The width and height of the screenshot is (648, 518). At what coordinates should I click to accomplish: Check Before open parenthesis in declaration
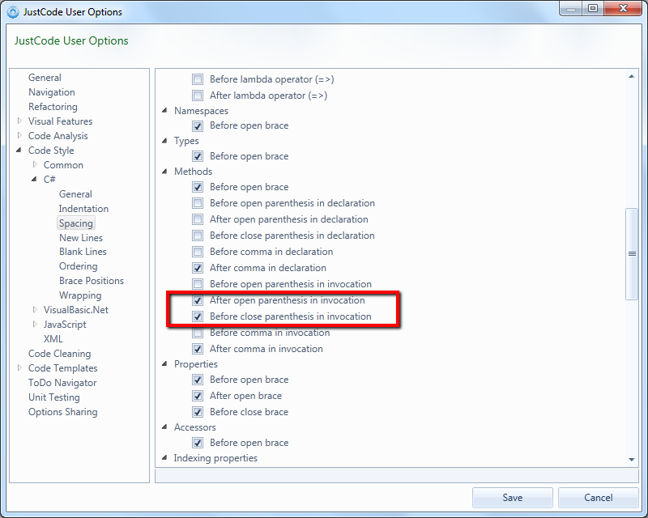pyautogui.click(x=198, y=203)
